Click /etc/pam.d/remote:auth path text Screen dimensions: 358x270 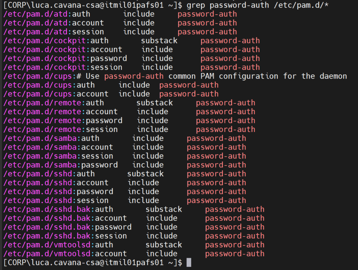click(53, 103)
